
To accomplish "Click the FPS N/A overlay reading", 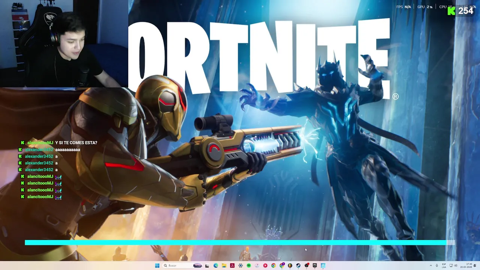I will point(403,7).
